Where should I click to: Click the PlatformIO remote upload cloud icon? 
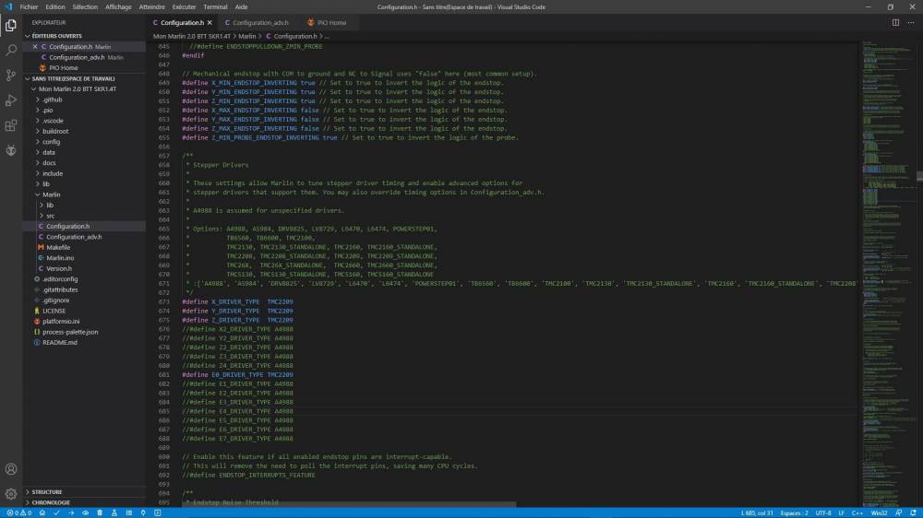(x=85, y=512)
